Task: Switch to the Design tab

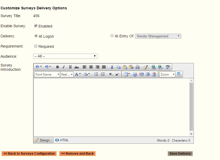Action: tap(43, 140)
